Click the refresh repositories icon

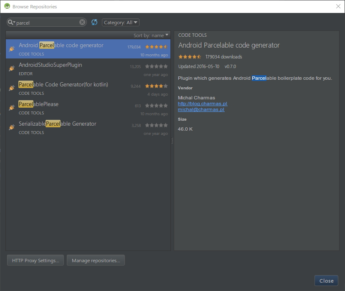point(94,22)
